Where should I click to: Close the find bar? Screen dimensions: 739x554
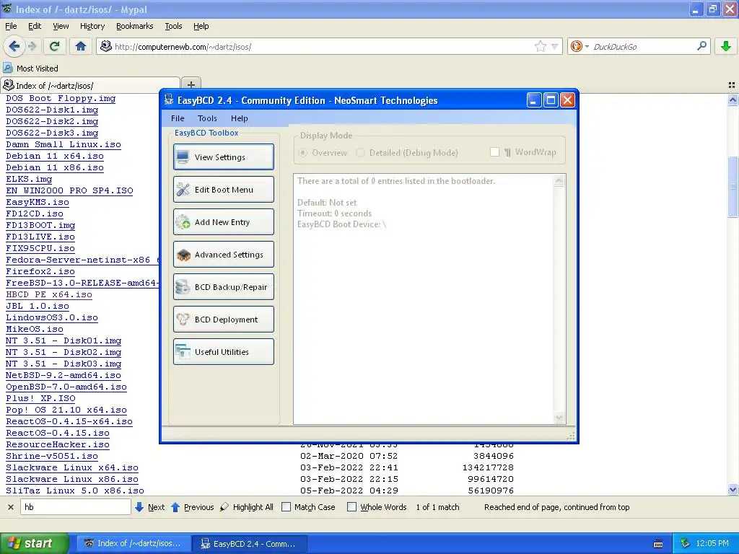click(11, 507)
